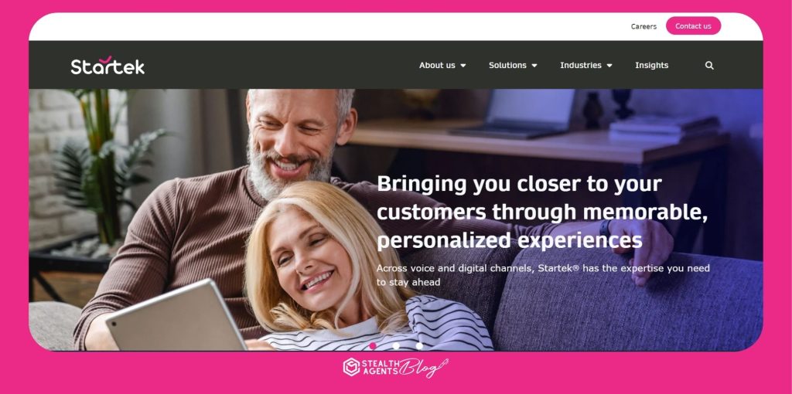Expand the arrow beside Solutions
The width and height of the screenshot is (792, 394).
534,66
